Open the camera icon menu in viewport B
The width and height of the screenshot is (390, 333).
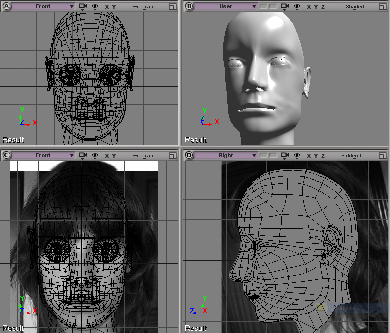coord(285,6)
